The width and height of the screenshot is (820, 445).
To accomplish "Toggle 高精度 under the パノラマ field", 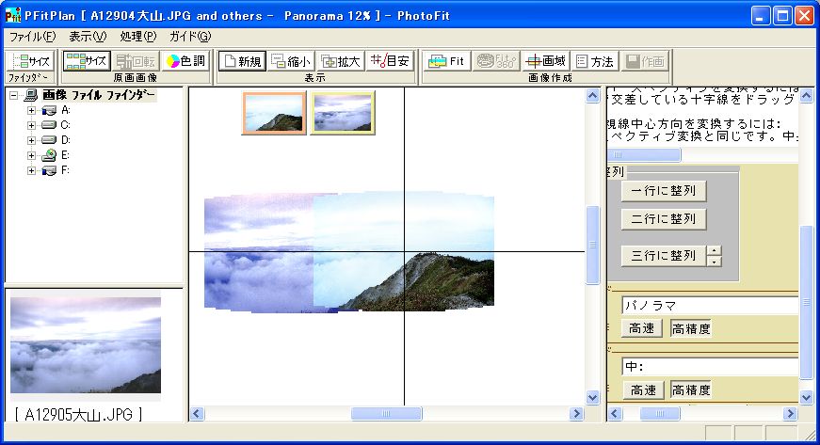I will (x=690, y=328).
